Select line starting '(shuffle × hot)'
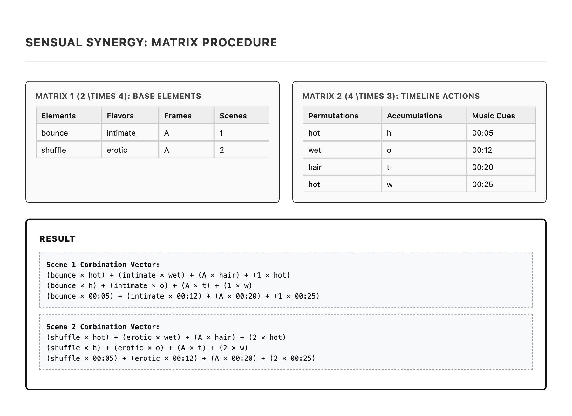The width and height of the screenshot is (572, 416). point(166,337)
